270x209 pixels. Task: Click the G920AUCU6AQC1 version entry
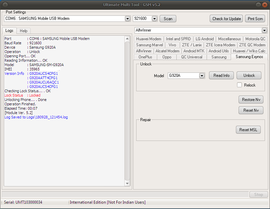[44, 82]
